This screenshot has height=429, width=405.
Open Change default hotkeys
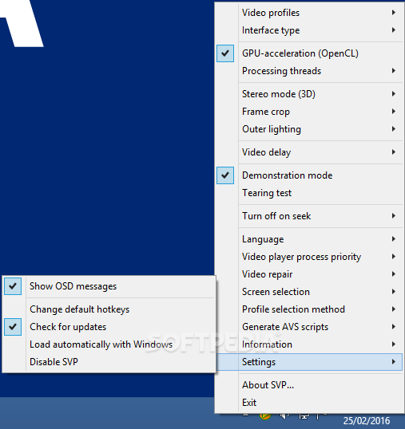coord(109,309)
